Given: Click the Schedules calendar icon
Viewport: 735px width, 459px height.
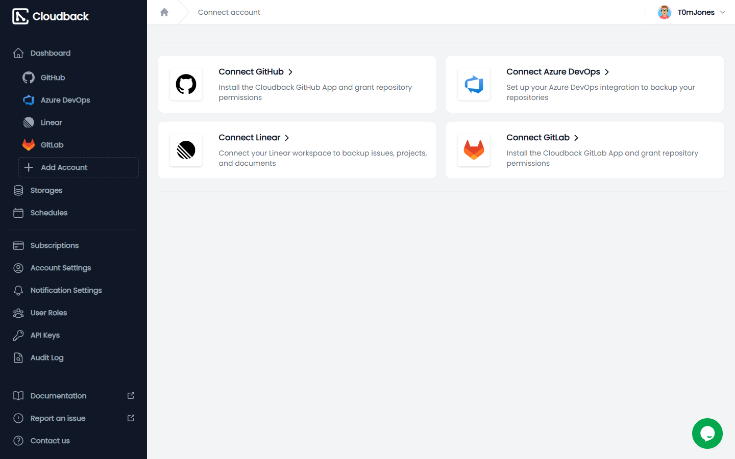Looking at the screenshot, I should click(x=18, y=213).
